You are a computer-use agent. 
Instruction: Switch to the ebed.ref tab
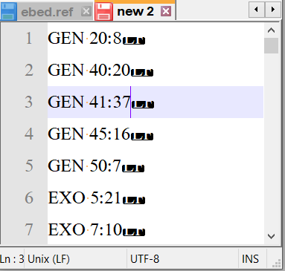tap(47, 12)
